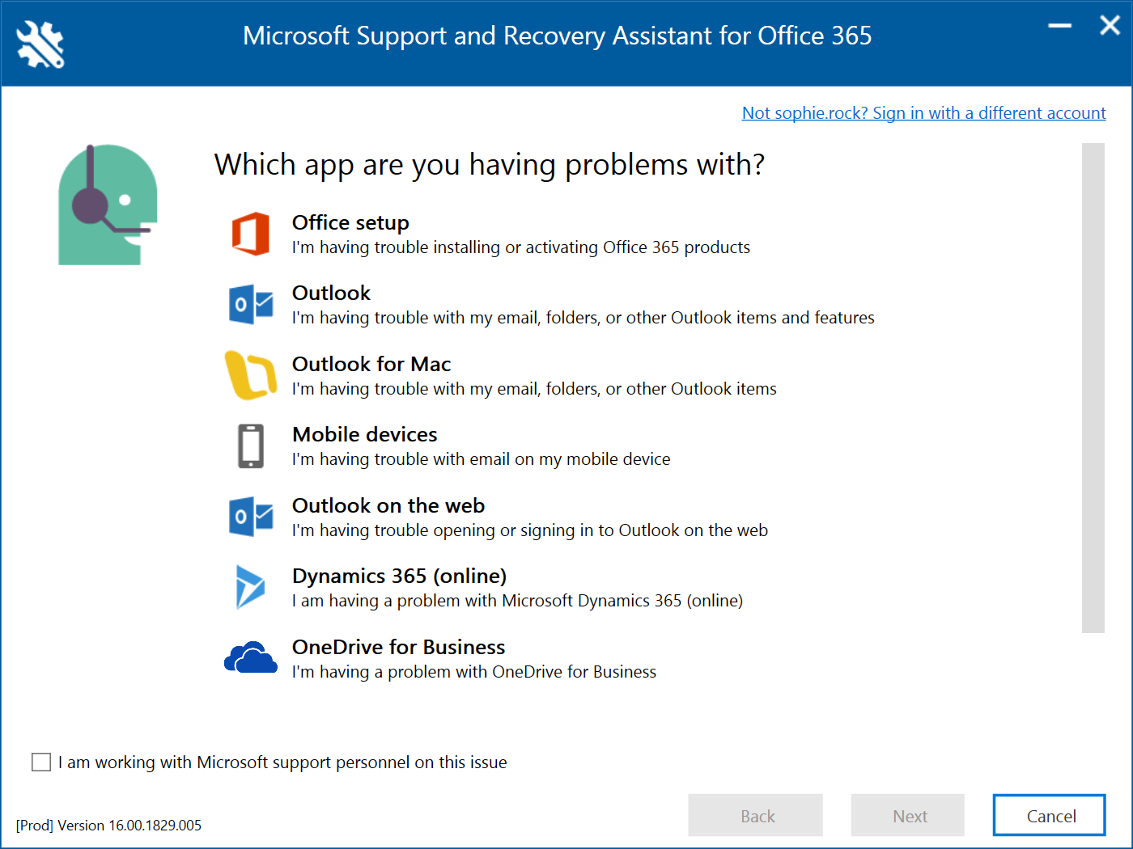Check the Microsoft support personnel checkbox
The image size is (1133, 849).
click(x=41, y=762)
